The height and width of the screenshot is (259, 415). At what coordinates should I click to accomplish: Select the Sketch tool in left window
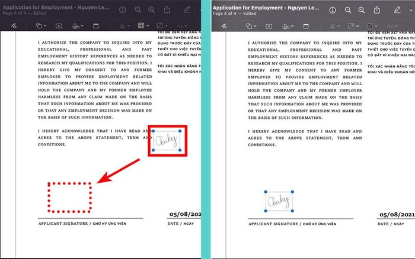click(14, 26)
